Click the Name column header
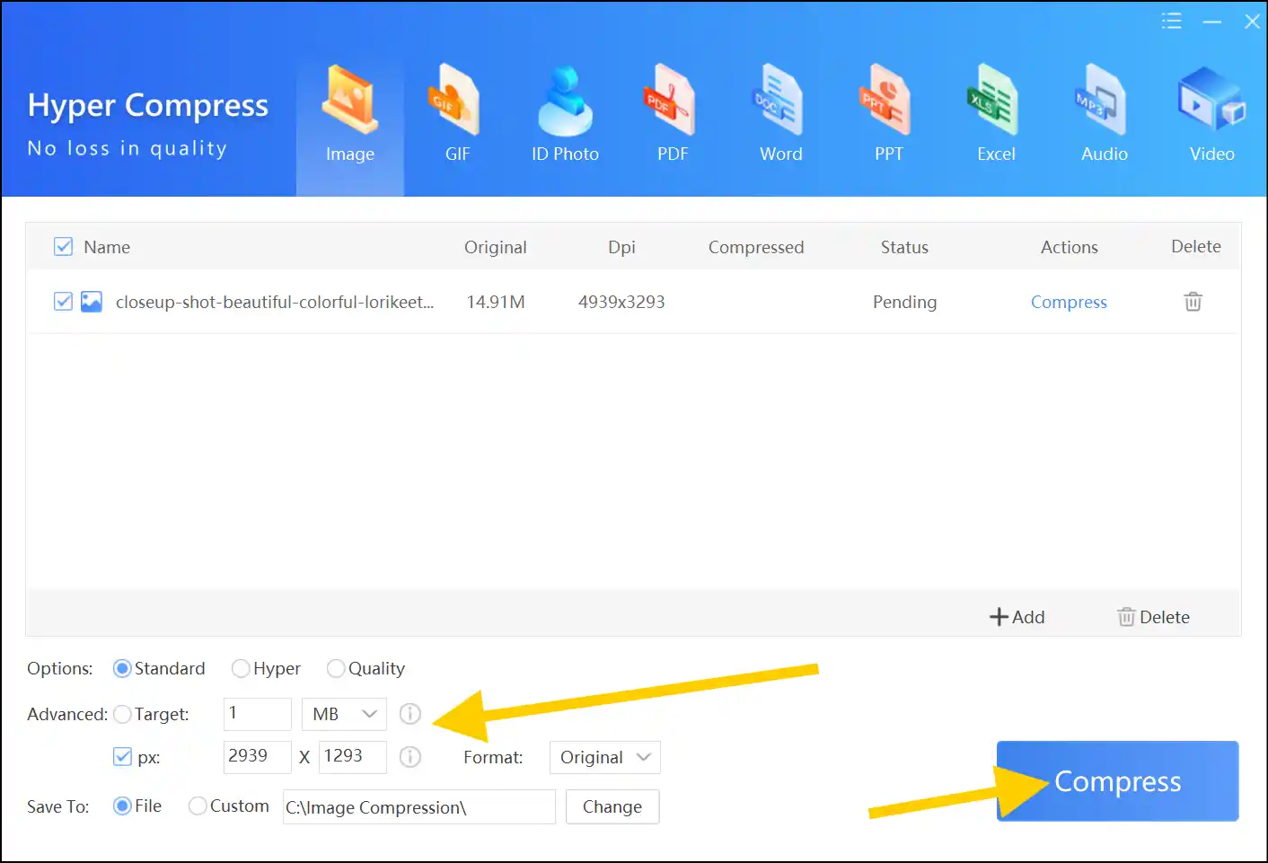Screen dimensions: 1268x863 click(x=107, y=247)
